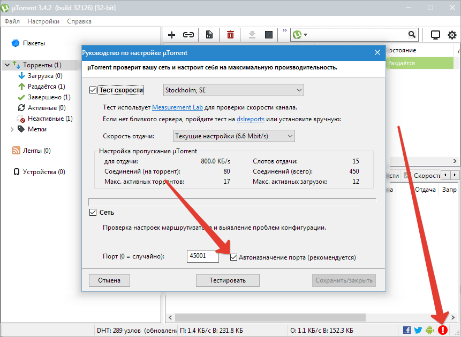
Task: Open the Скорость отдачи dropdown
Action: (234, 136)
